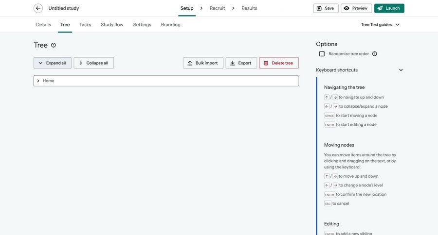The image size is (438, 235).
Task: Open the Tree Test guides dropdown
Action: (380, 25)
